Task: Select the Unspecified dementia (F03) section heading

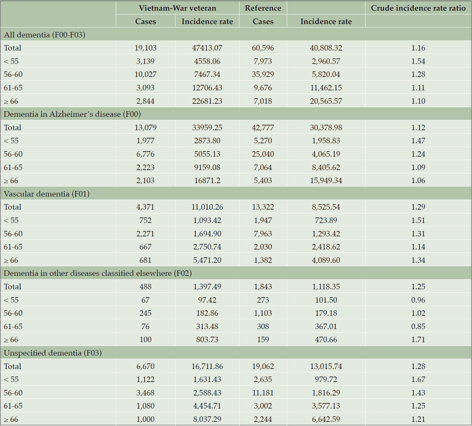Action: (x=53, y=353)
